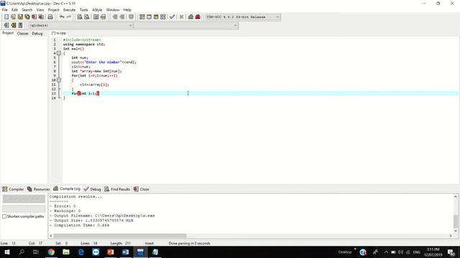460x258 pixels.
Task: Click the compile log horizontal scrollbar
Action: pos(120,236)
